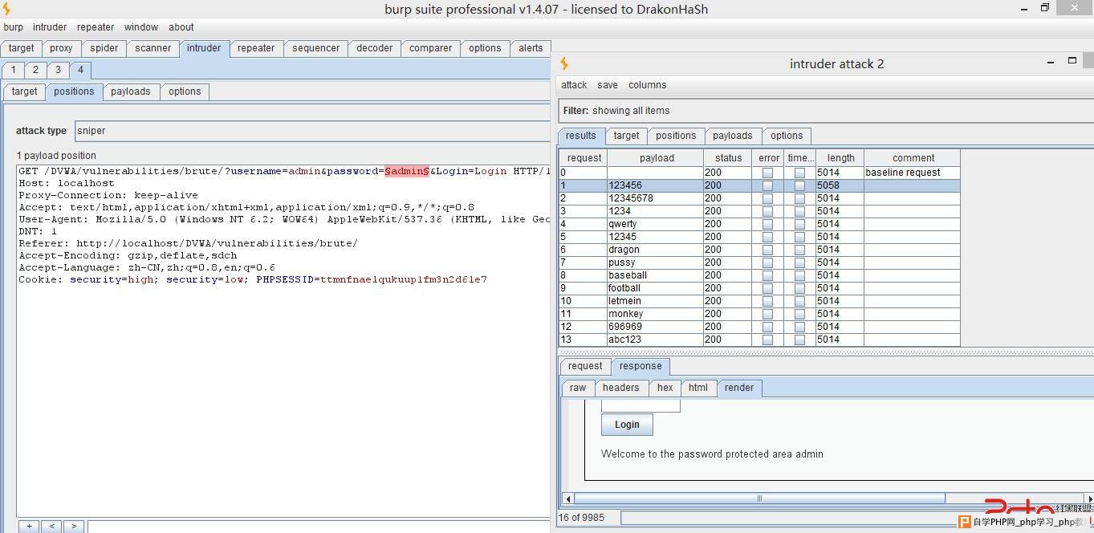
Task: Switch to the sequencer tab
Action: (x=316, y=48)
